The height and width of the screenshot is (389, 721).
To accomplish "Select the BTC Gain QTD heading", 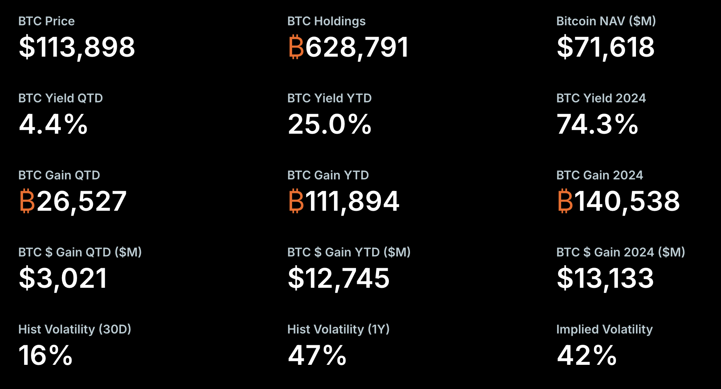I will tap(59, 175).
